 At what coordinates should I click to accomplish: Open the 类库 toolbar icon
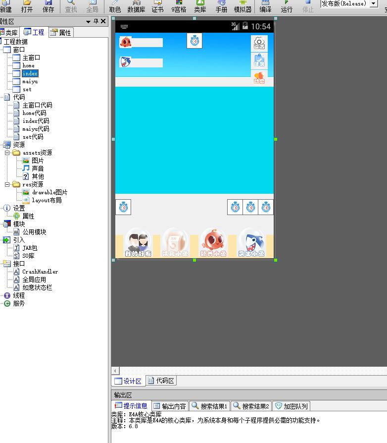tap(200, 6)
